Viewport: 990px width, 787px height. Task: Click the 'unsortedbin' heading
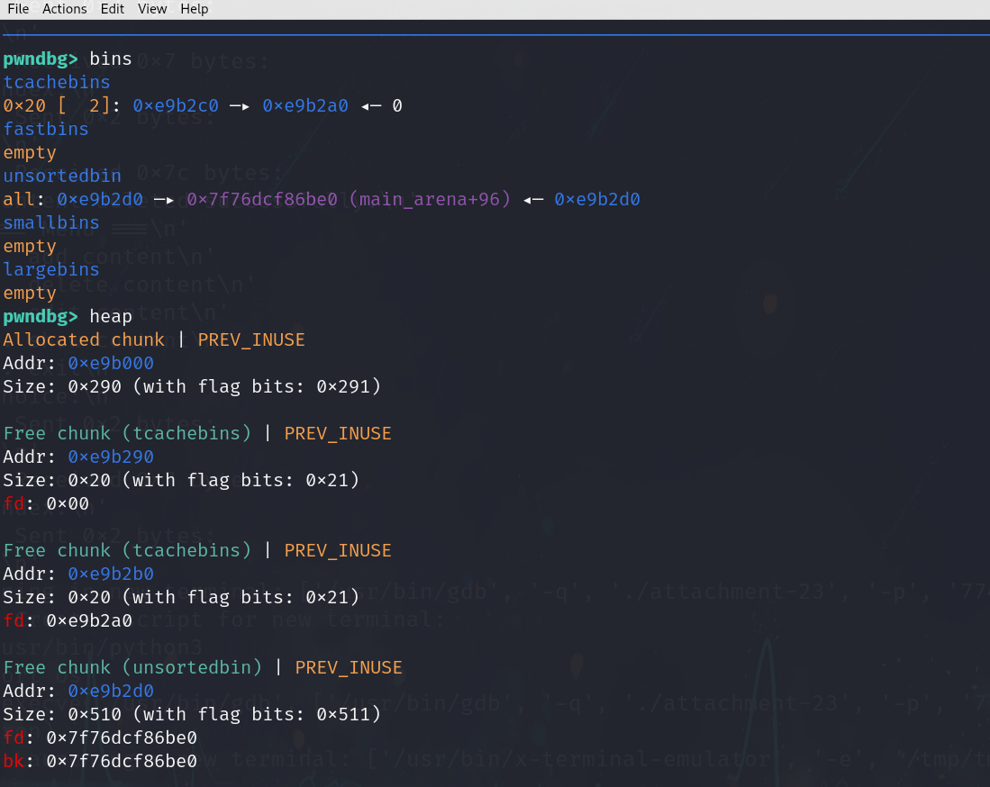(x=62, y=176)
